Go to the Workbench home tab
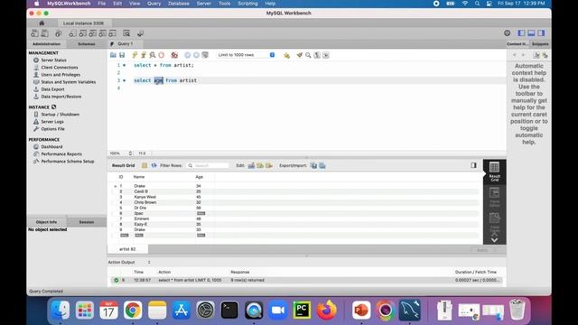This screenshot has width=578, height=325. point(42,23)
